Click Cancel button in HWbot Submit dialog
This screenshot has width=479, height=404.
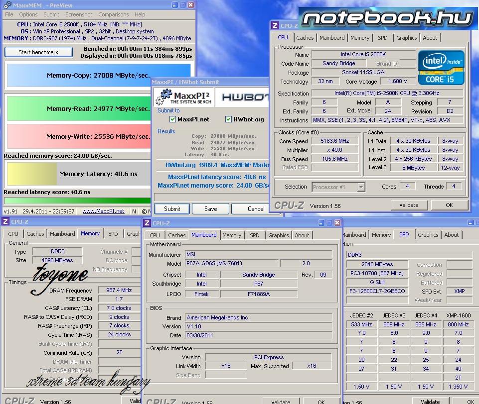250,209
